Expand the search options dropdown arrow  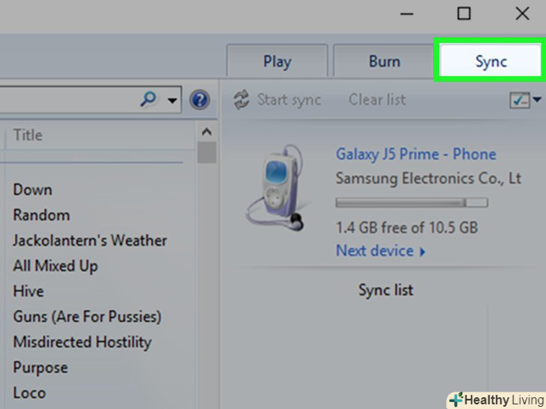[172, 100]
